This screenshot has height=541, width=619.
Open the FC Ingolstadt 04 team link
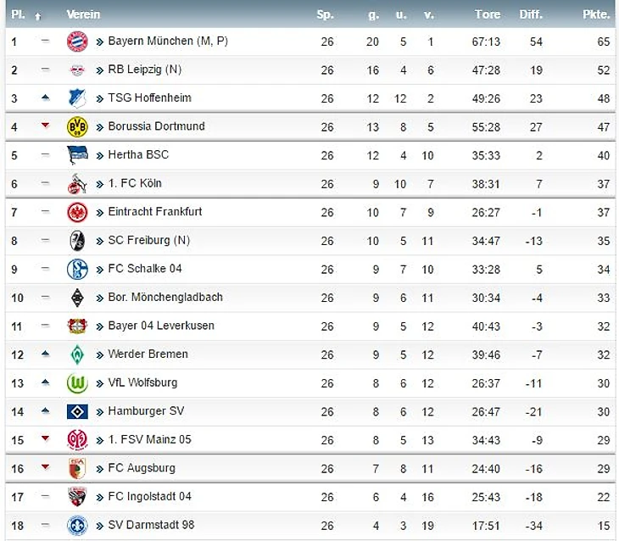click(149, 496)
